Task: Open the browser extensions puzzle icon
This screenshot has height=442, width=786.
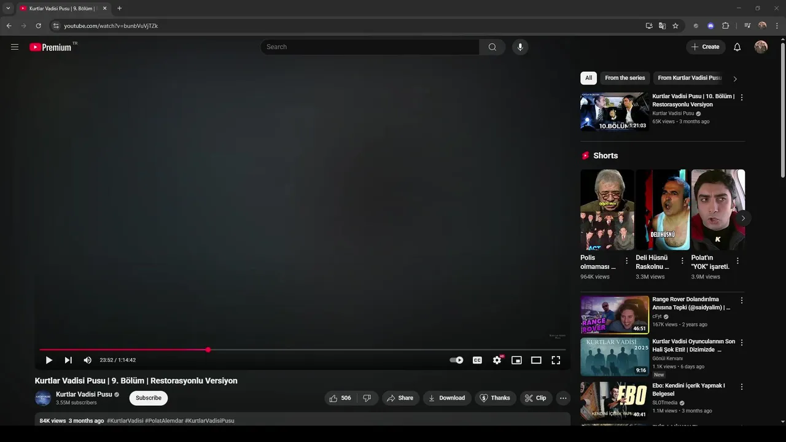Action: coord(725,26)
